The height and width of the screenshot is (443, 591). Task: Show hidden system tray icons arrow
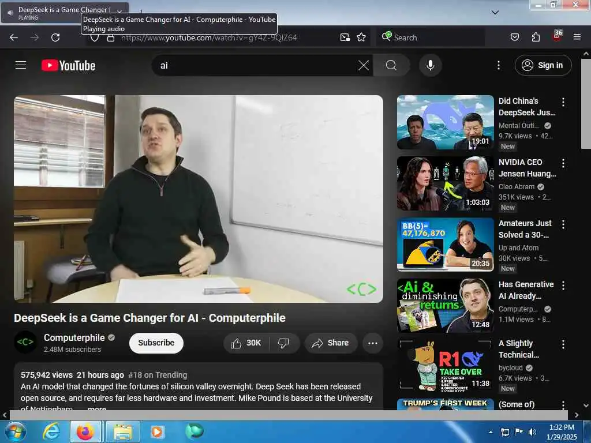point(491,432)
